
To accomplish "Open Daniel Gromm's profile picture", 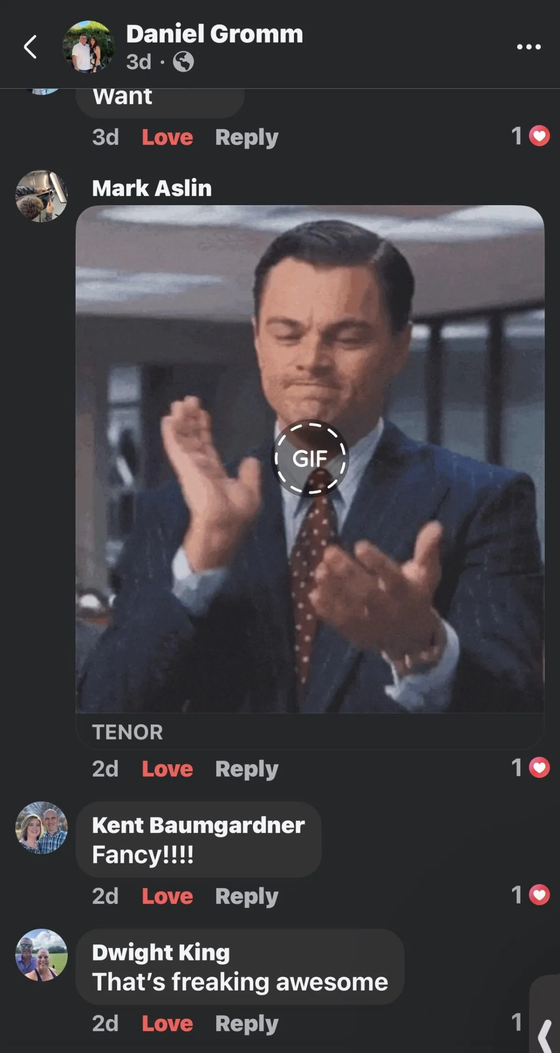I will click(89, 47).
